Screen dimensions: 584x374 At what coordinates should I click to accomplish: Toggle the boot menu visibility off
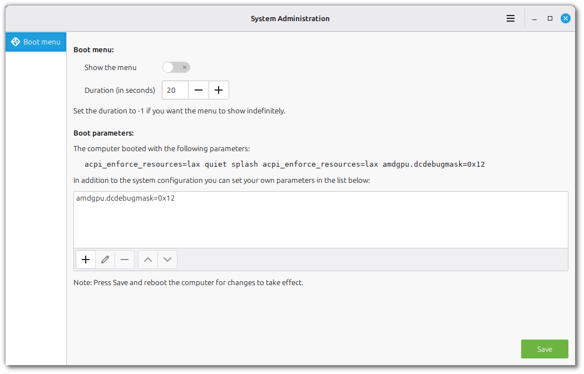click(176, 67)
